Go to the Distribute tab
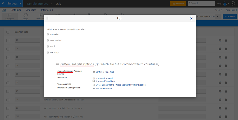 [16, 10]
